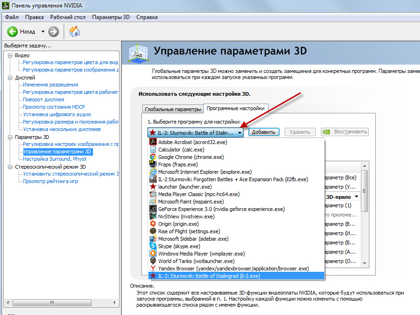The height and width of the screenshot is (315, 420).
Task: Switch to Глобальные параметры tab
Action: point(173,109)
